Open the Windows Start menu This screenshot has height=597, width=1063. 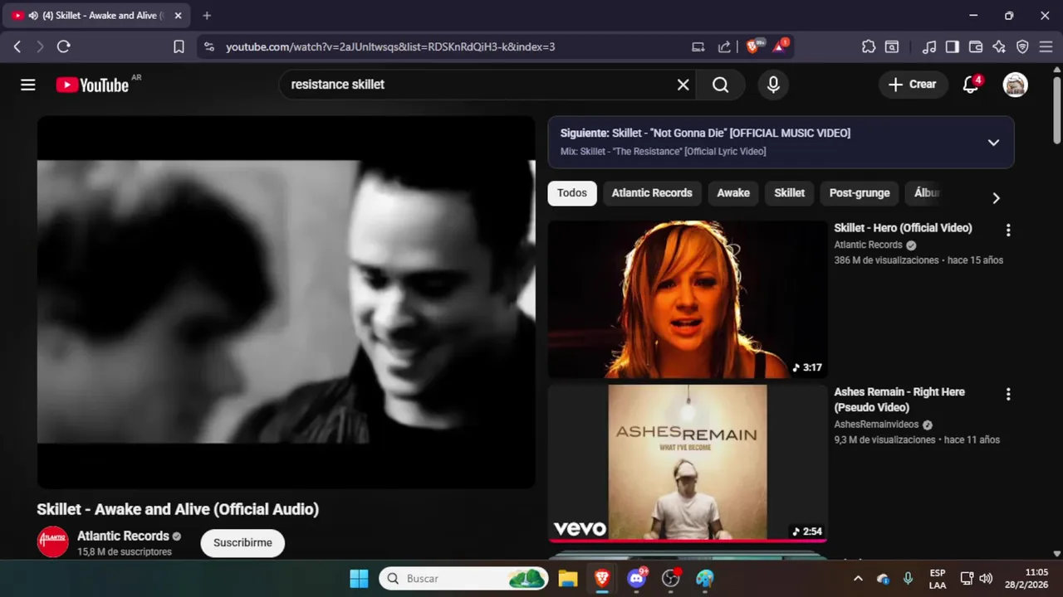coord(359,578)
